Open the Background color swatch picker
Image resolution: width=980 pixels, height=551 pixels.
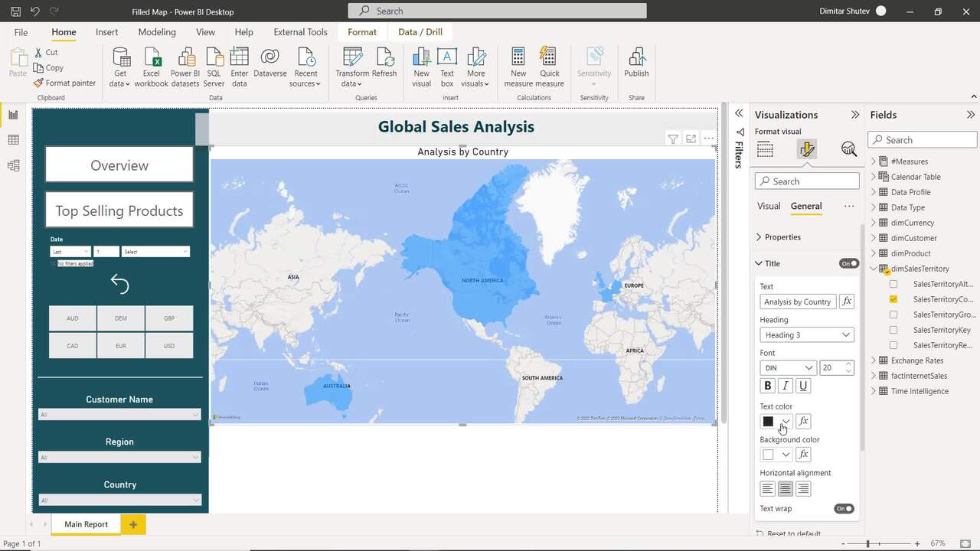coord(776,455)
